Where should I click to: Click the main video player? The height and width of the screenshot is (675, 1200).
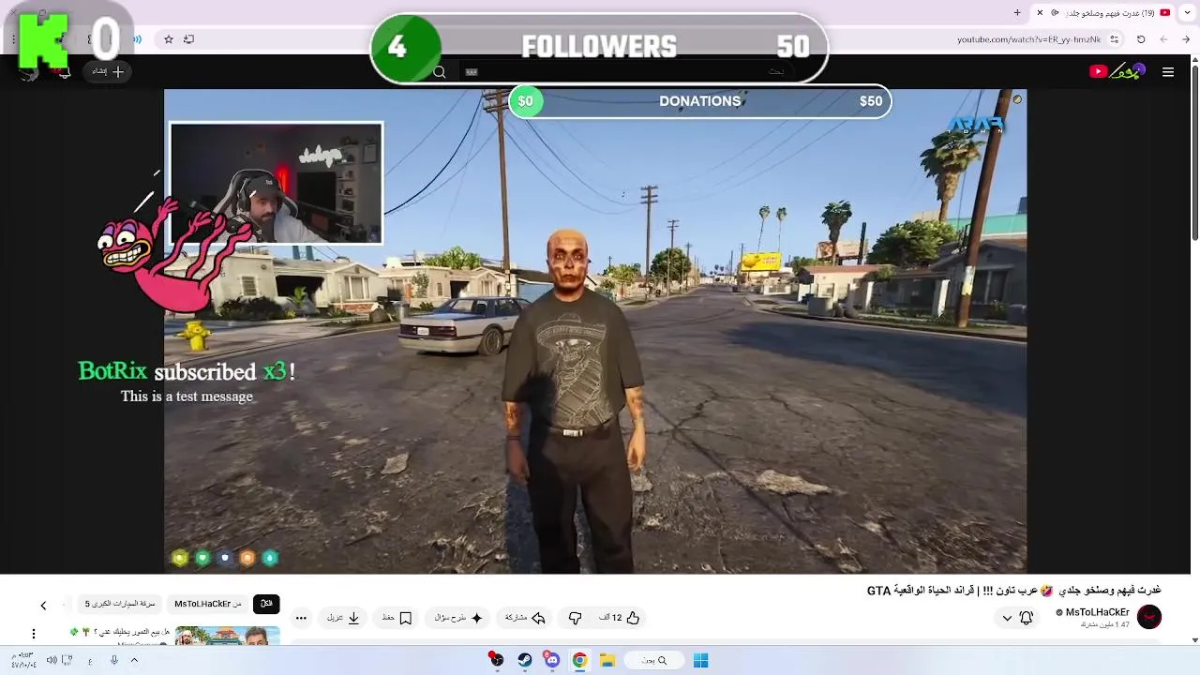(x=595, y=331)
